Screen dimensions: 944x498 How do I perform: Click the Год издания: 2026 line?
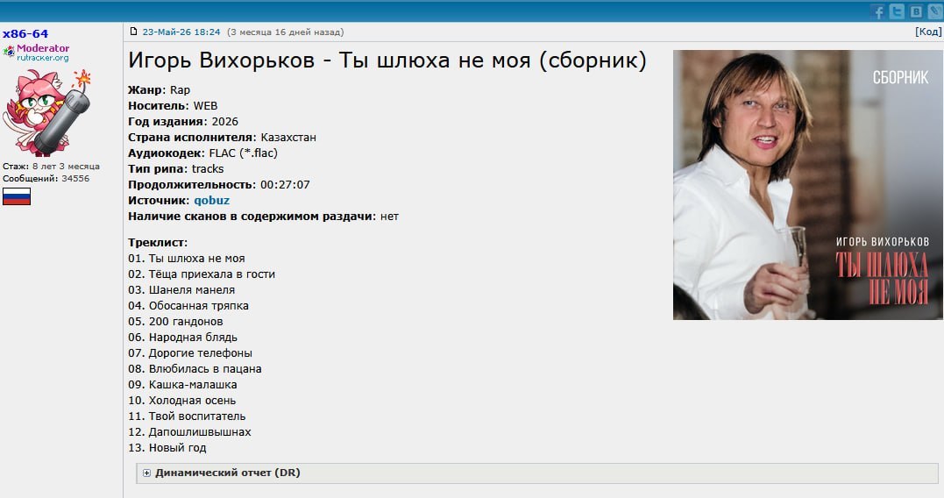(183, 122)
